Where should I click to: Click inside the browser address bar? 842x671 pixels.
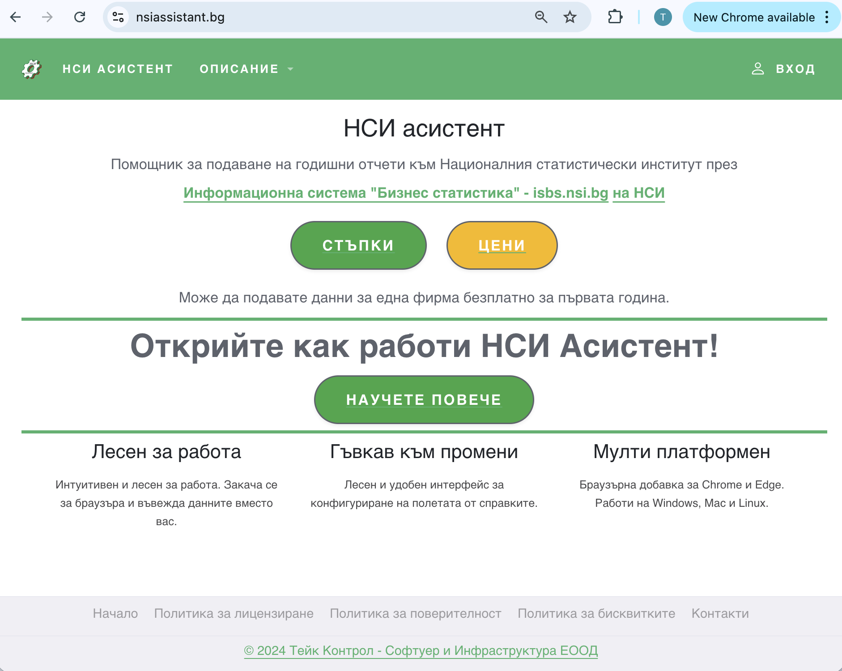313,17
